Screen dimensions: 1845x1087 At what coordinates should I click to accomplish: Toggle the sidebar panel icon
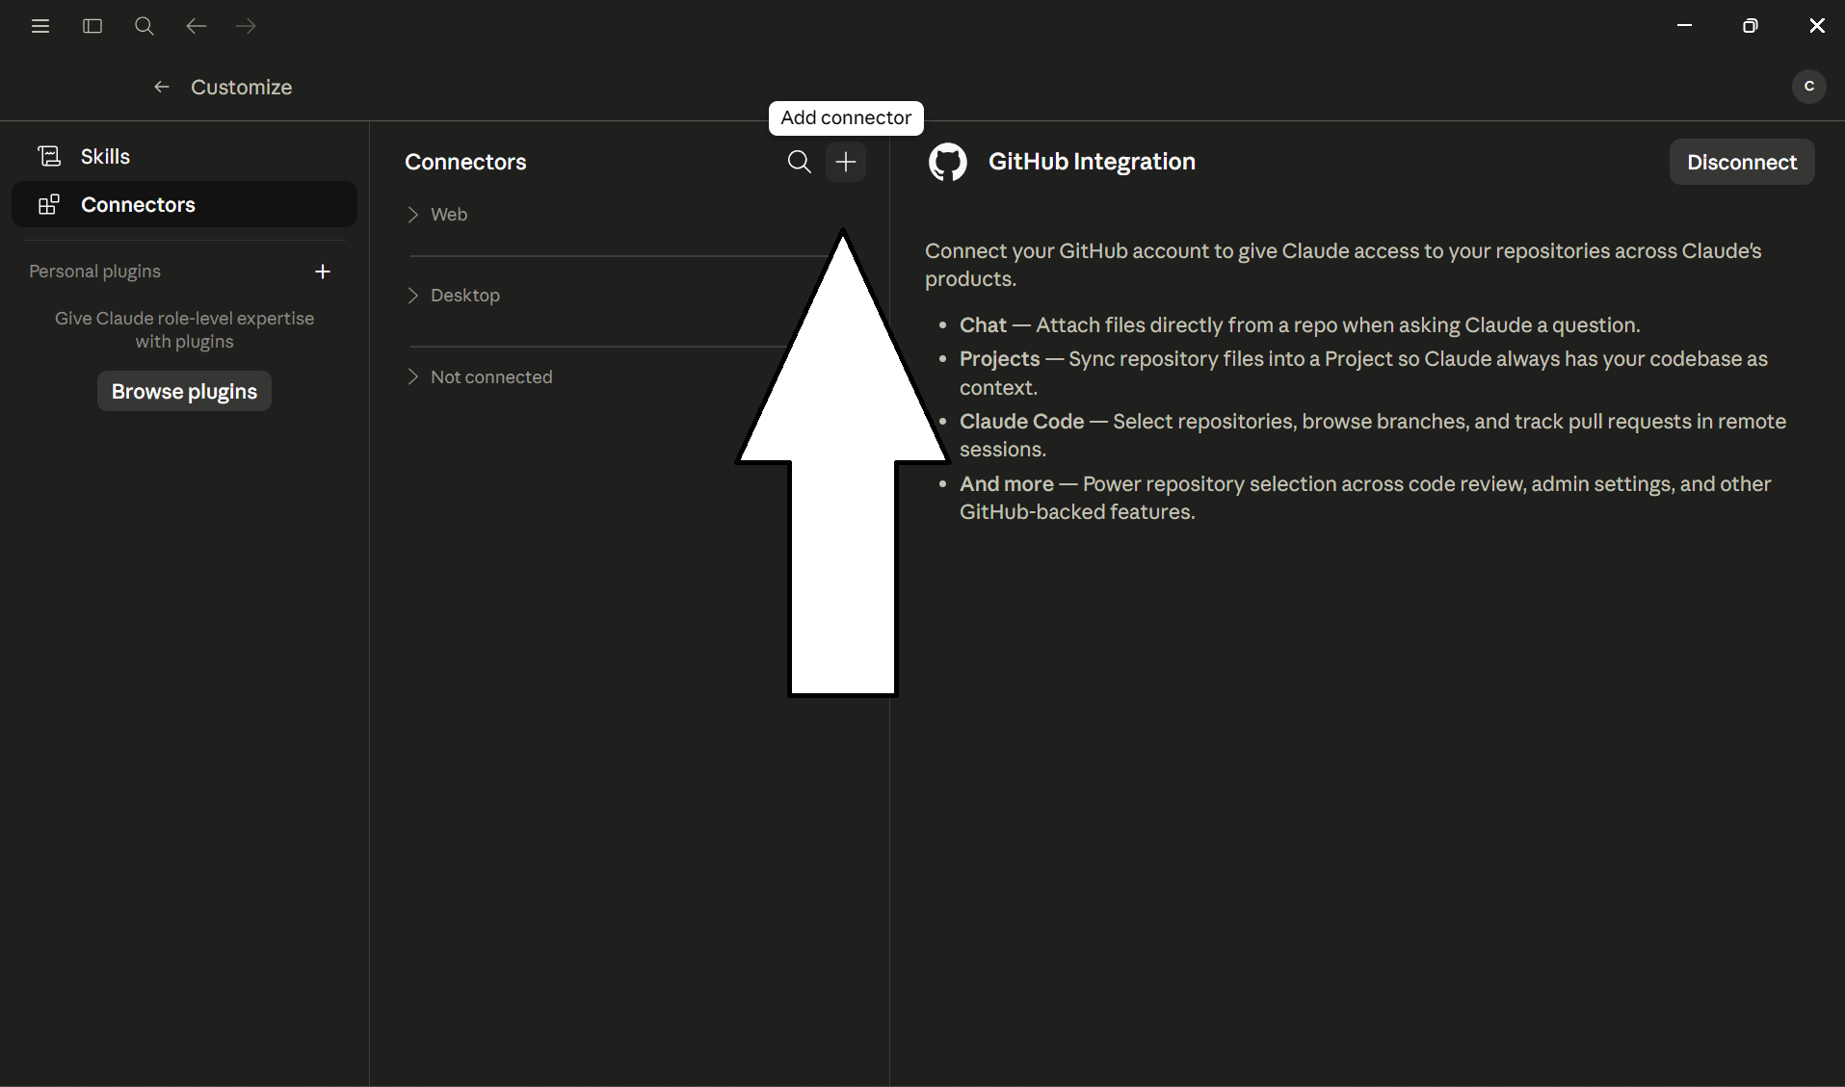coord(92,26)
